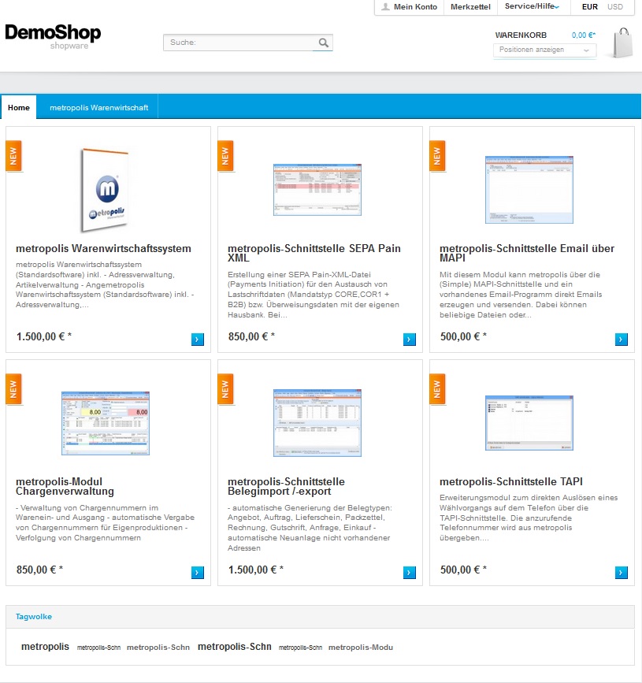Open the shopping bag cart icon
This screenshot has width=642, height=683.
(x=622, y=43)
